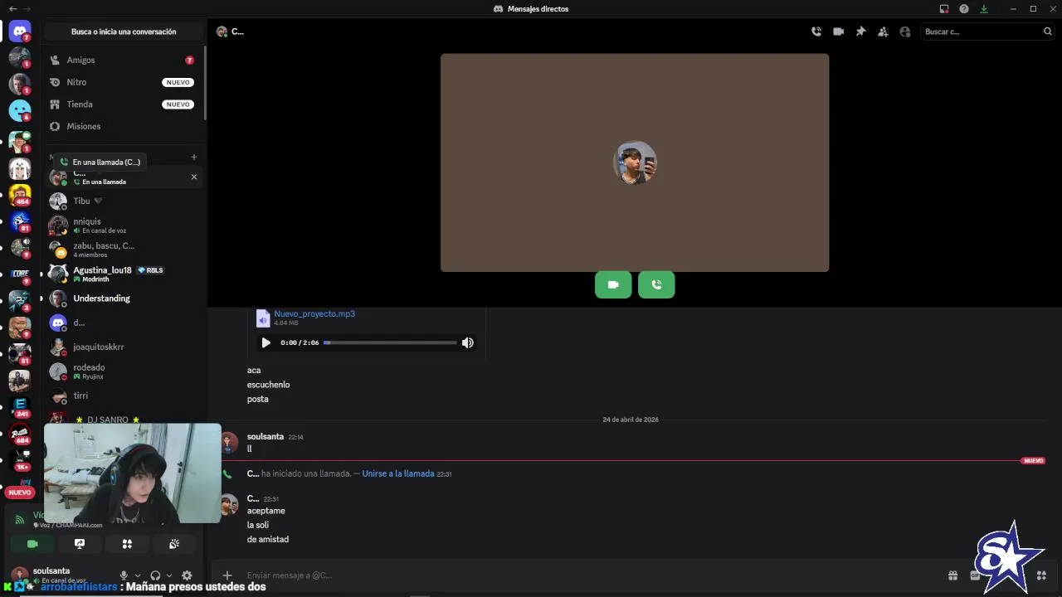Open server with 454 notification badge
The width and height of the screenshot is (1062, 597).
pos(20,195)
